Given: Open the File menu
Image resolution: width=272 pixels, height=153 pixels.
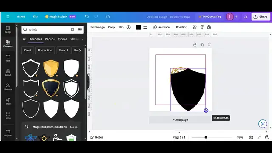Looking at the screenshot, I should [35, 17].
